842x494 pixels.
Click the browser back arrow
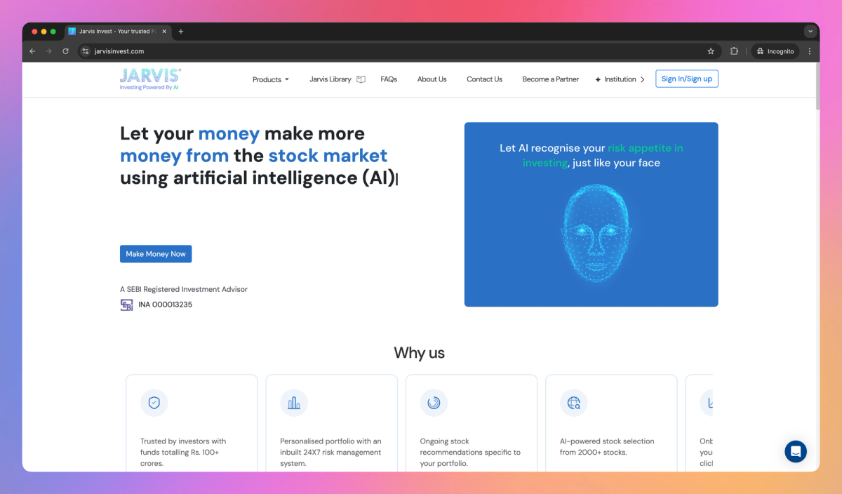32,51
